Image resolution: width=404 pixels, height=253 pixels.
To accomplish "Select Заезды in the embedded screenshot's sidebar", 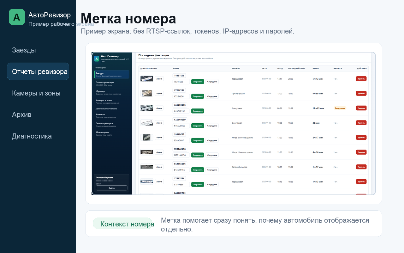I will [112, 74].
